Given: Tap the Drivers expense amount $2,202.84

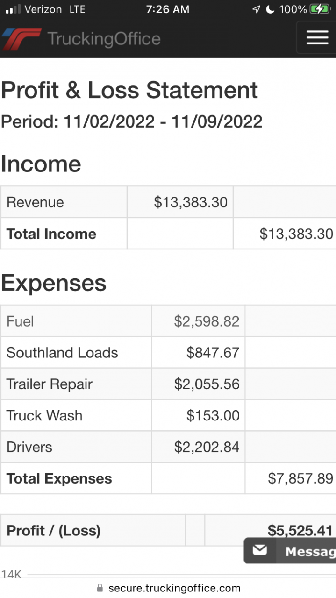Looking at the screenshot, I should [x=207, y=447].
